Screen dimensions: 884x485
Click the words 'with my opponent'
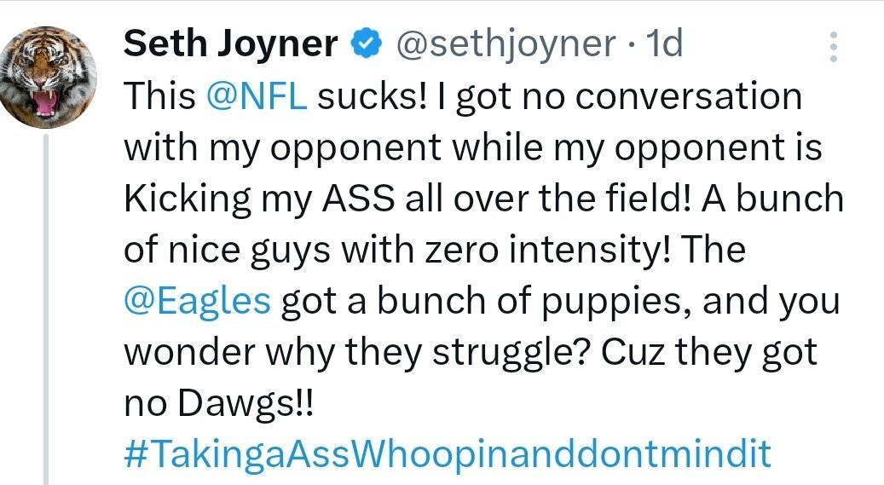click(x=282, y=147)
